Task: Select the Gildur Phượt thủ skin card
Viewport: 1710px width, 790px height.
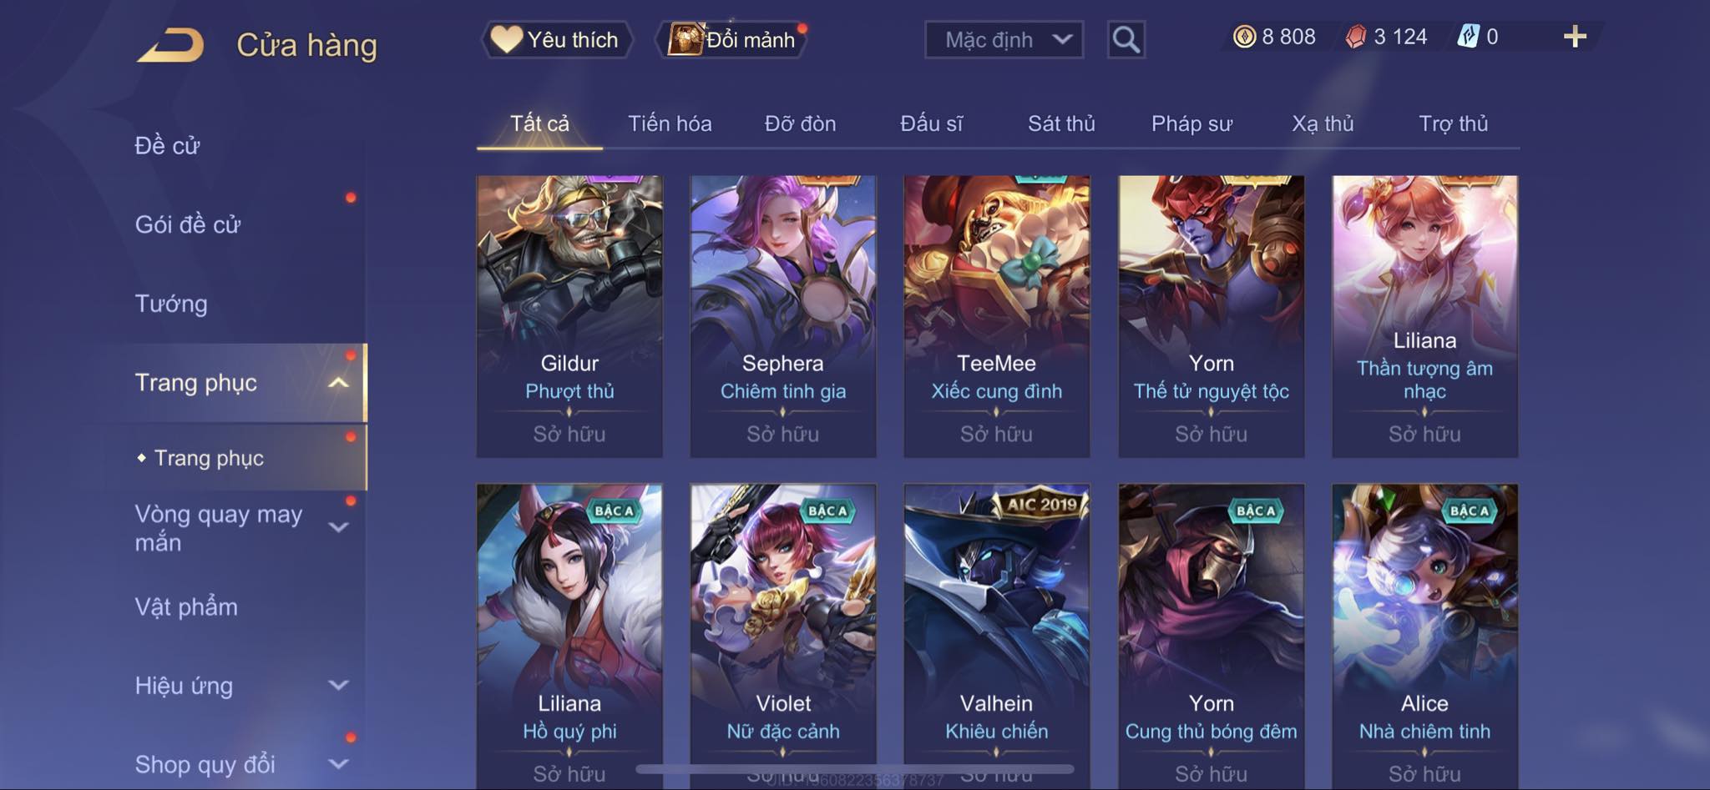Action: coord(569,316)
